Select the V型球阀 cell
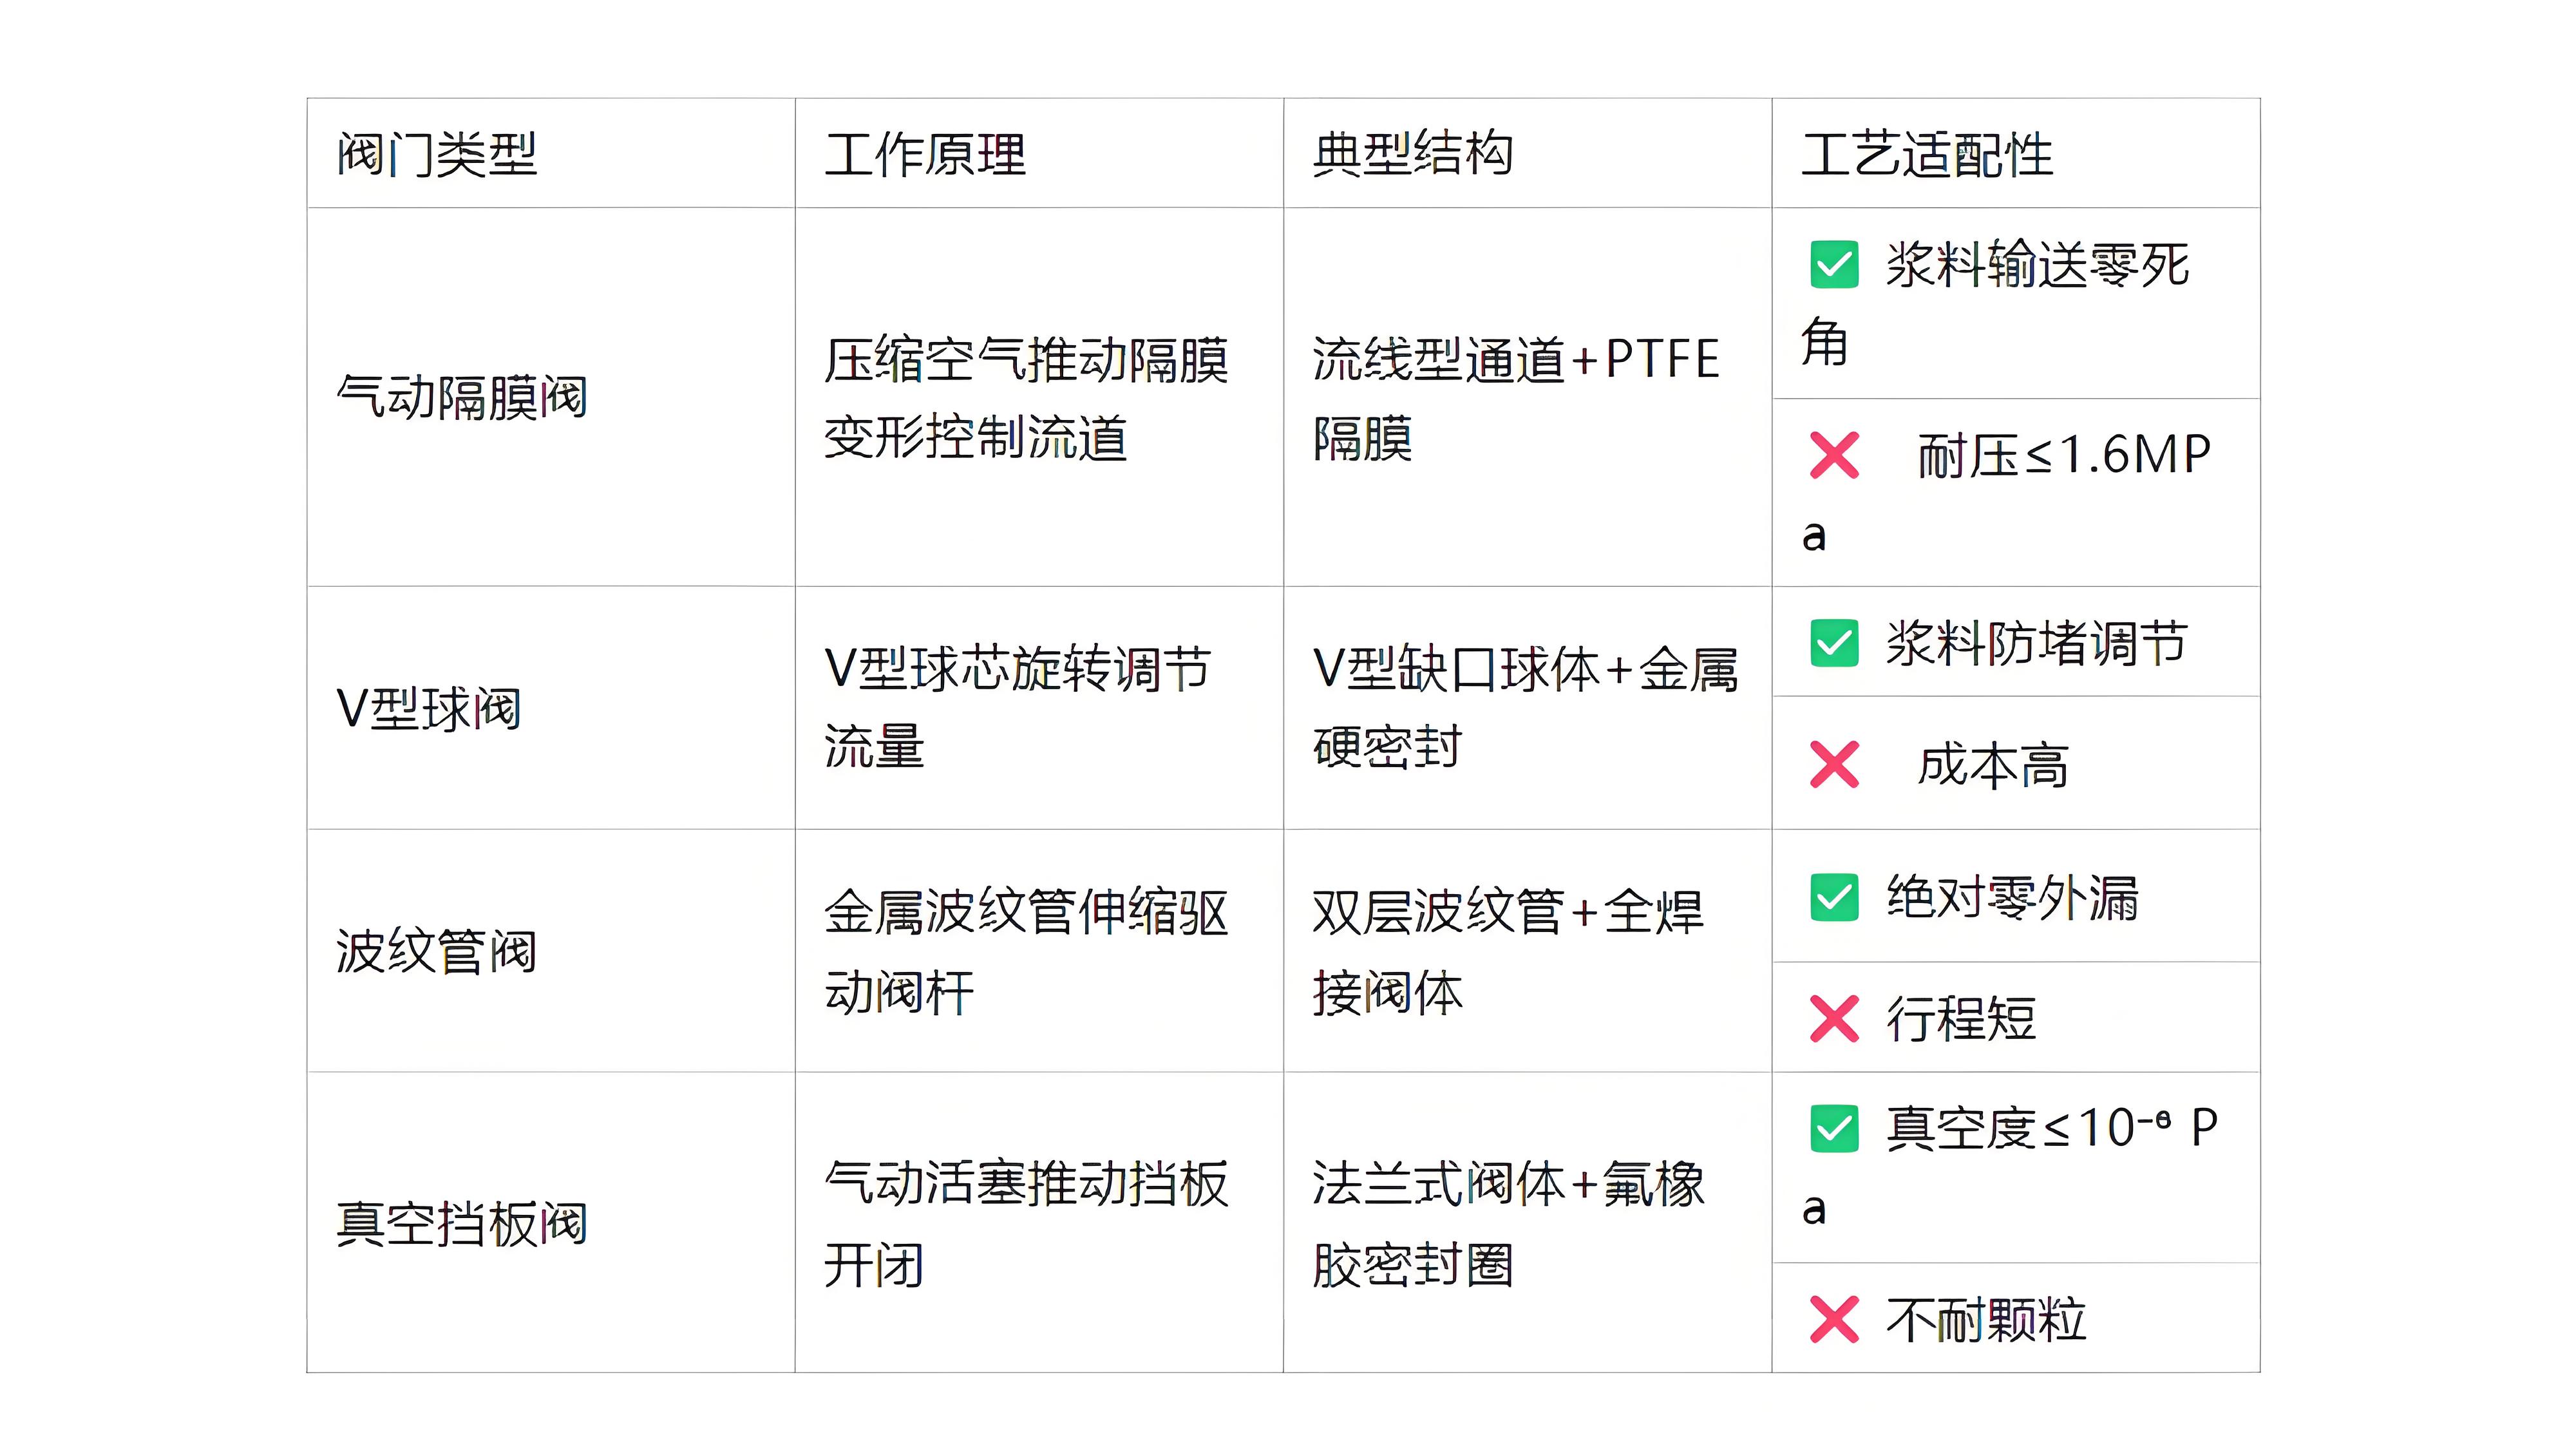Screen dimensions: 2576x1448 tap(428, 709)
